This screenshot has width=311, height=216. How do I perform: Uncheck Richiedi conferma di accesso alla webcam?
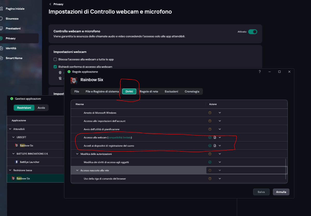tap(55, 67)
